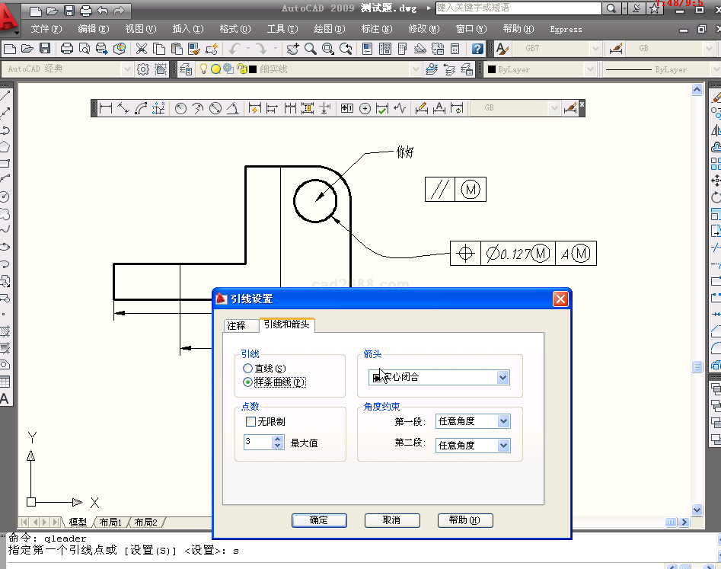Image resolution: width=721 pixels, height=569 pixels.
Task: Expand the 第一段 angle constraint dropdown
Action: (x=502, y=421)
